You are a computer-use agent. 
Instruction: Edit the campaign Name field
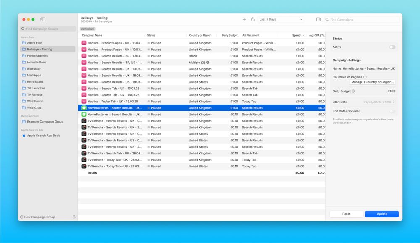point(369,68)
